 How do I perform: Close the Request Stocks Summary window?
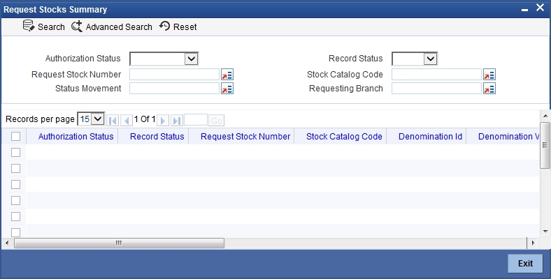click(x=540, y=8)
